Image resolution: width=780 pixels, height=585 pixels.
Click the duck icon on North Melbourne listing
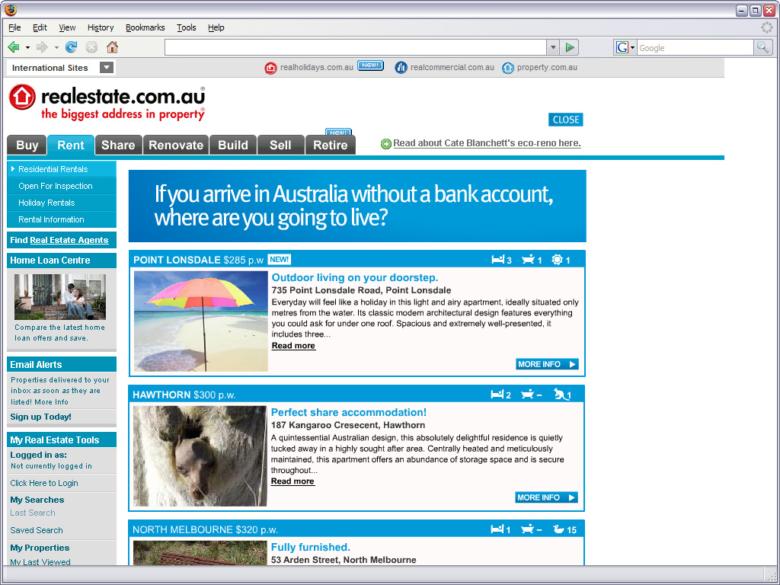[558, 529]
